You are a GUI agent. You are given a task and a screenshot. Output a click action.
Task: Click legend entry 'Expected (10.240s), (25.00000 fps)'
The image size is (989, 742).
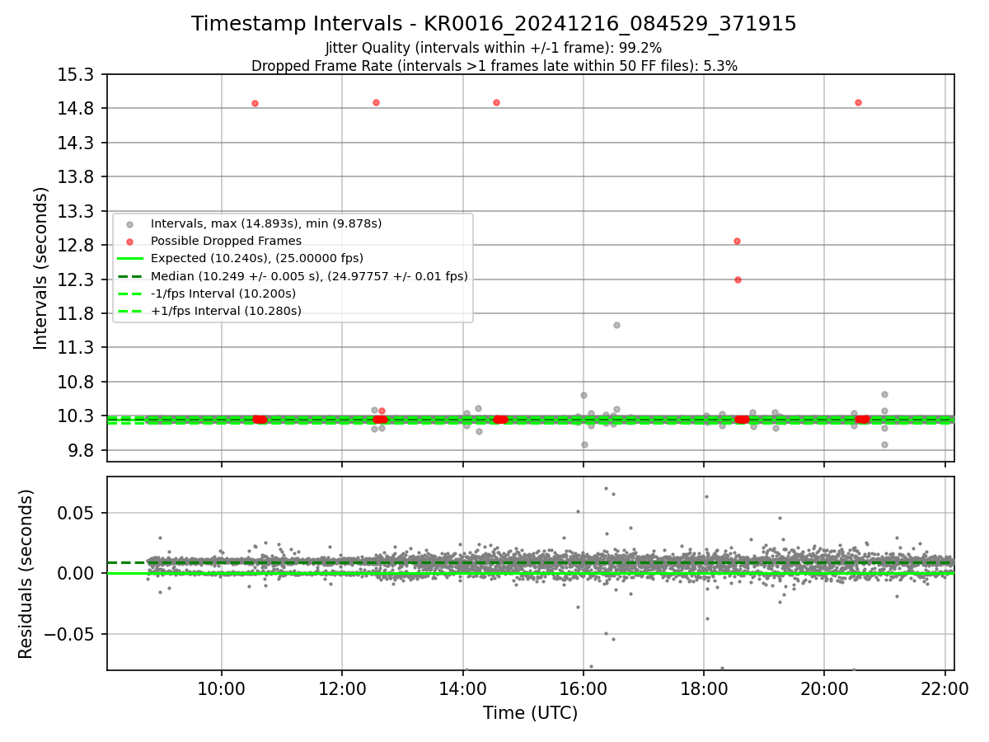coord(257,258)
